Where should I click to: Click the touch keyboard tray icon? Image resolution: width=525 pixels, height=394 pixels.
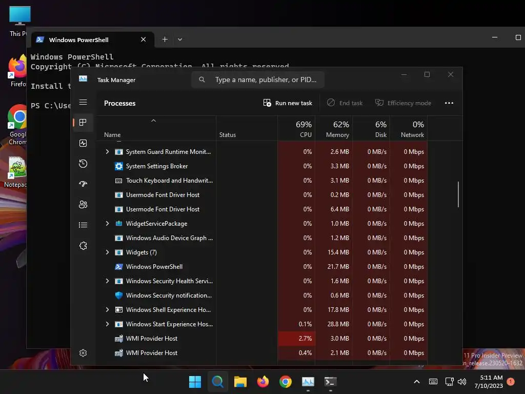tap(433, 382)
